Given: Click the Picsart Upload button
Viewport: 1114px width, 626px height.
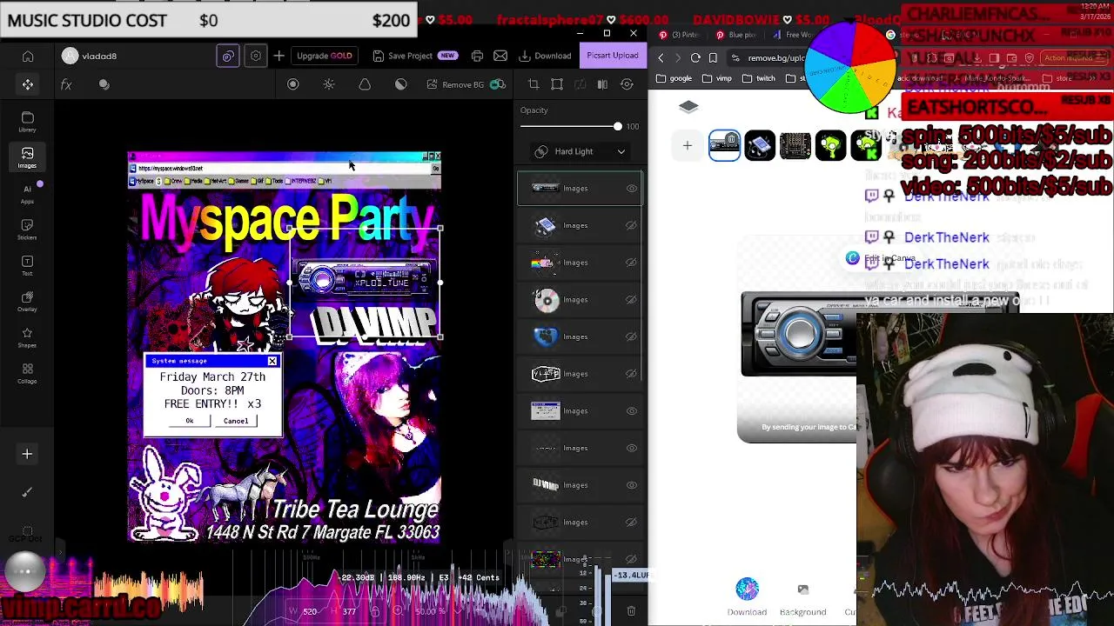Looking at the screenshot, I should click(x=612, y=56).
